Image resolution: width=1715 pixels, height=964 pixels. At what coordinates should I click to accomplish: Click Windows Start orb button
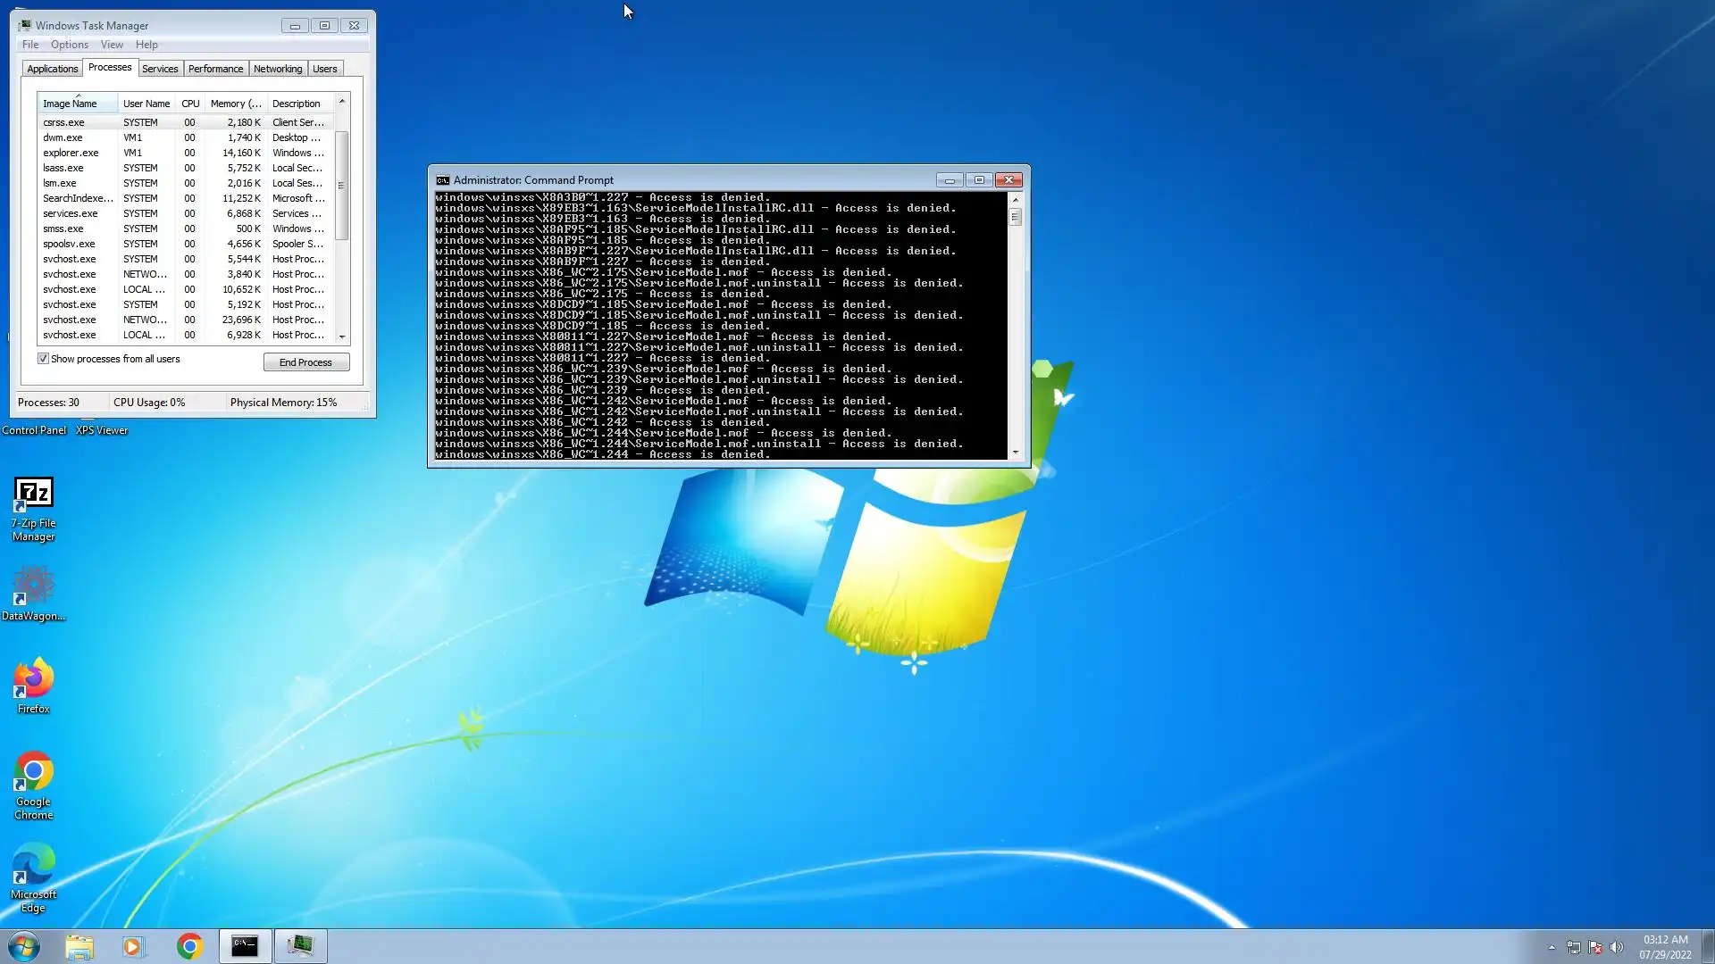tap(24, 946)
